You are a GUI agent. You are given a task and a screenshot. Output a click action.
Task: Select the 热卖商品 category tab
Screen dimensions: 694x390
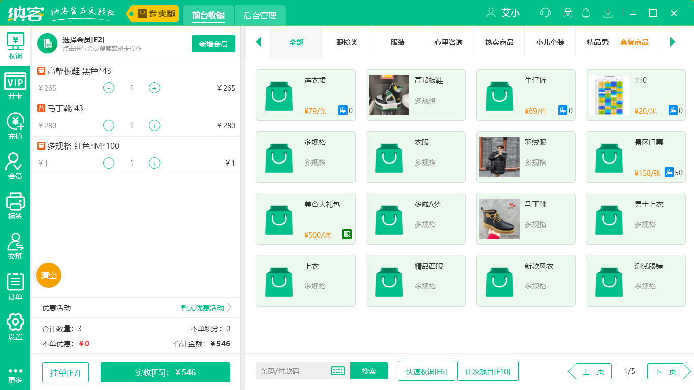coord(499,42)
